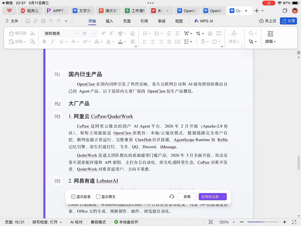Click the zoom slider handle

(x=264, y=222)
